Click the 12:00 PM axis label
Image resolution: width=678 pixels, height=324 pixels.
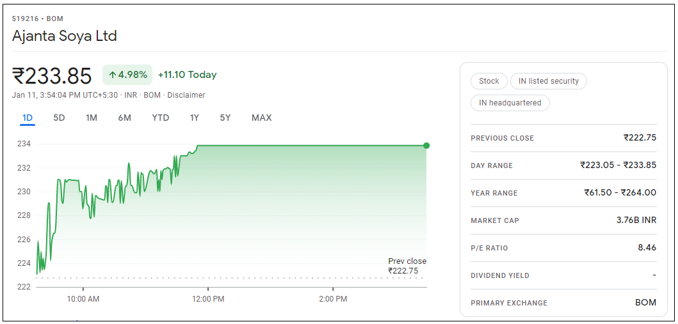(x=208, y=299)
